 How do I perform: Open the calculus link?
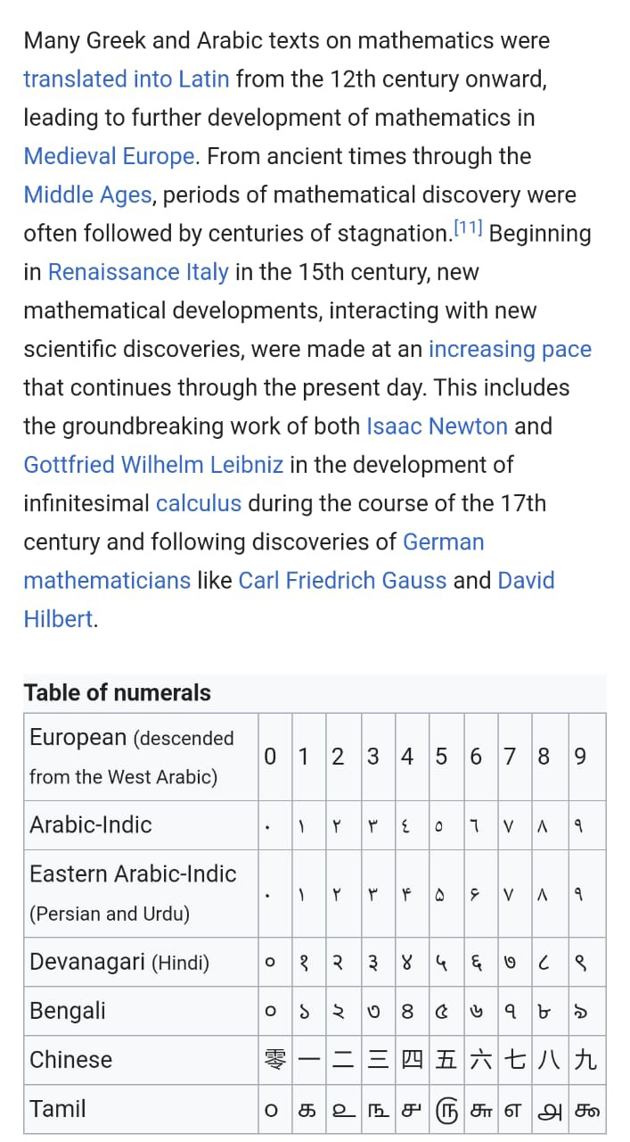click(199, 503)
